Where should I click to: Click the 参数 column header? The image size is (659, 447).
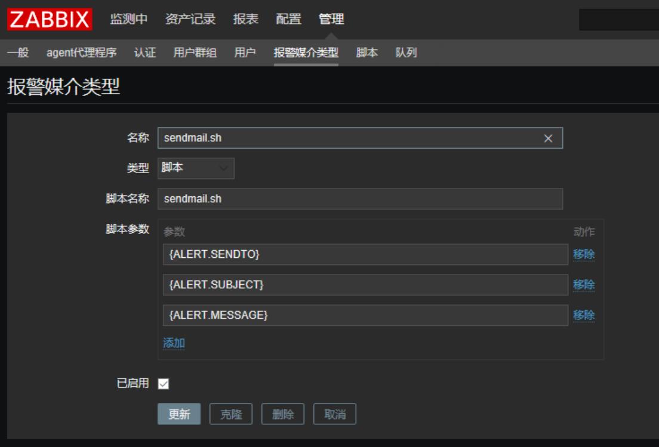[x=174, y=232]
